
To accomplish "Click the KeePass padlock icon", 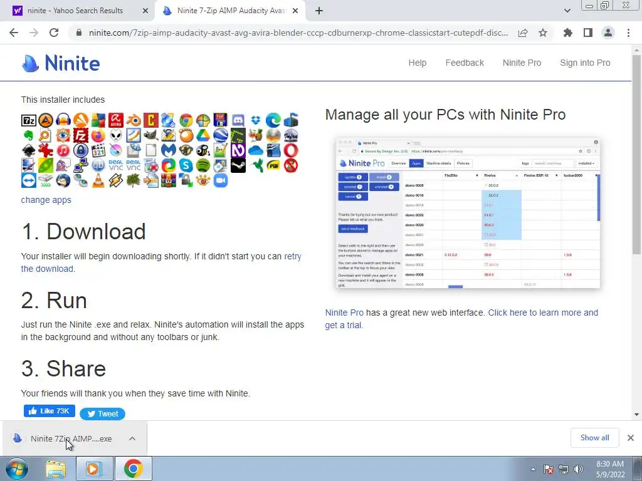I will pos(81,150).
